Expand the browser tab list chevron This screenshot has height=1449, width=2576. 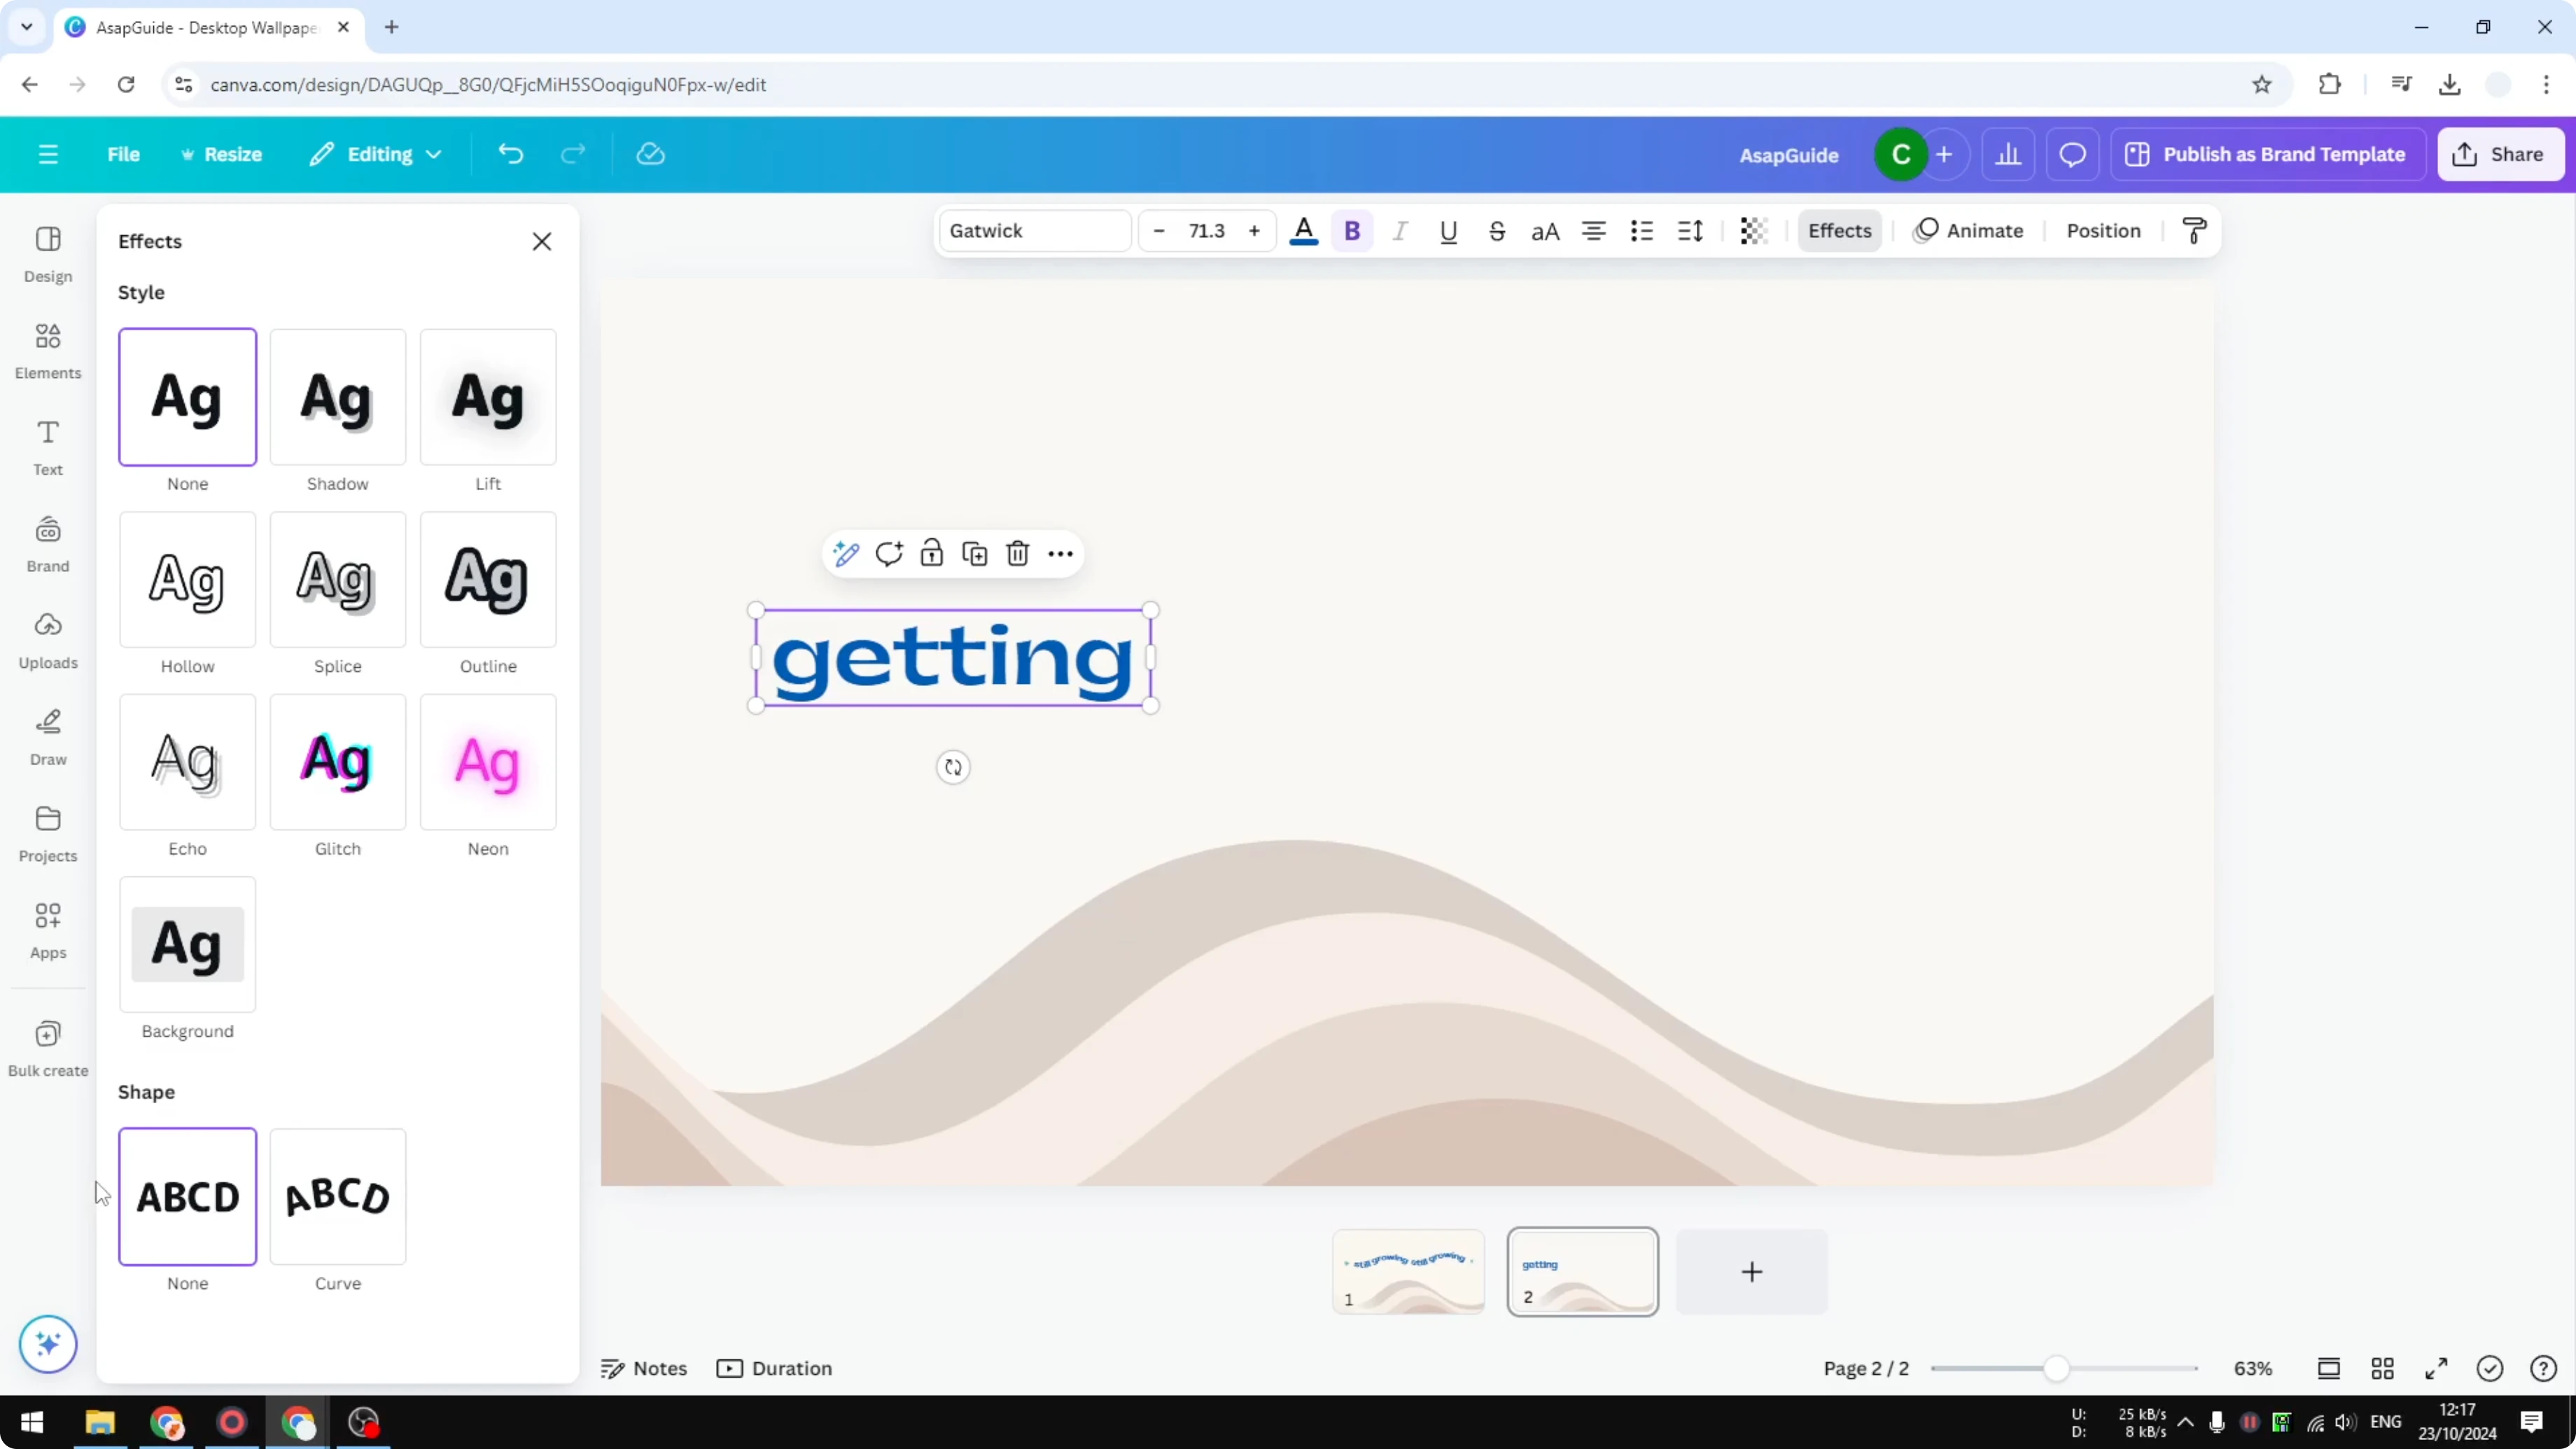click(x=26, y=27)
